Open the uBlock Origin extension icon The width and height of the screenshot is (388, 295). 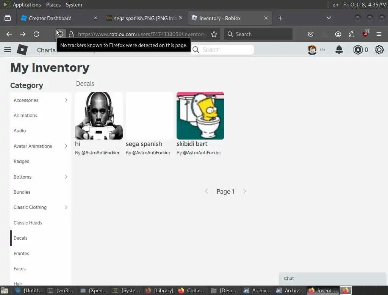[365, 33]
